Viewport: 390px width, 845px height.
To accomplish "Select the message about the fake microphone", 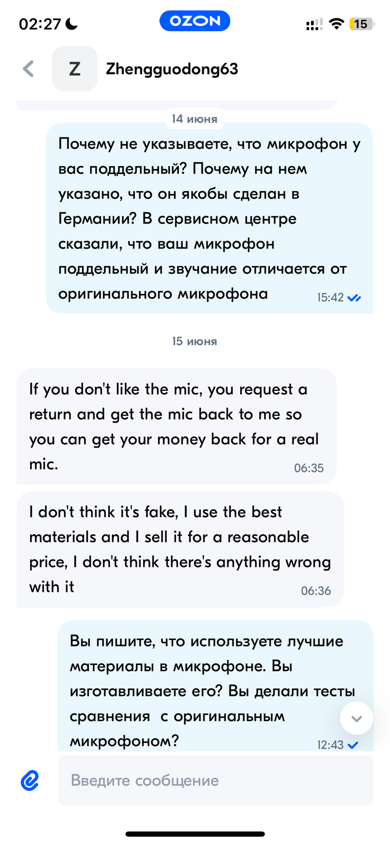I will pyautogui.click(x=209, y=218).
